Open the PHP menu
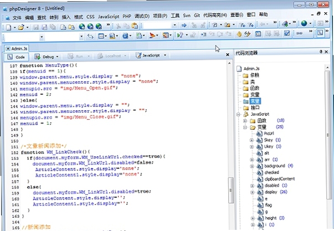Viewport: 334px width, 231px height. pyautogui.click(x=127, y=16)
